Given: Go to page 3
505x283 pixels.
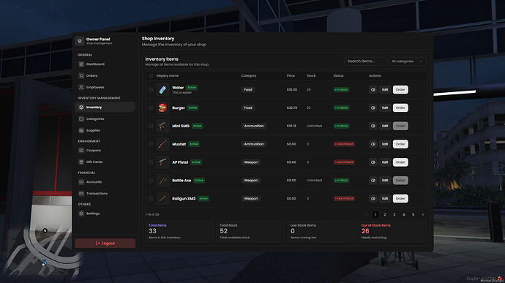Looking at the screenshot, I should click(x=394, y=214).
